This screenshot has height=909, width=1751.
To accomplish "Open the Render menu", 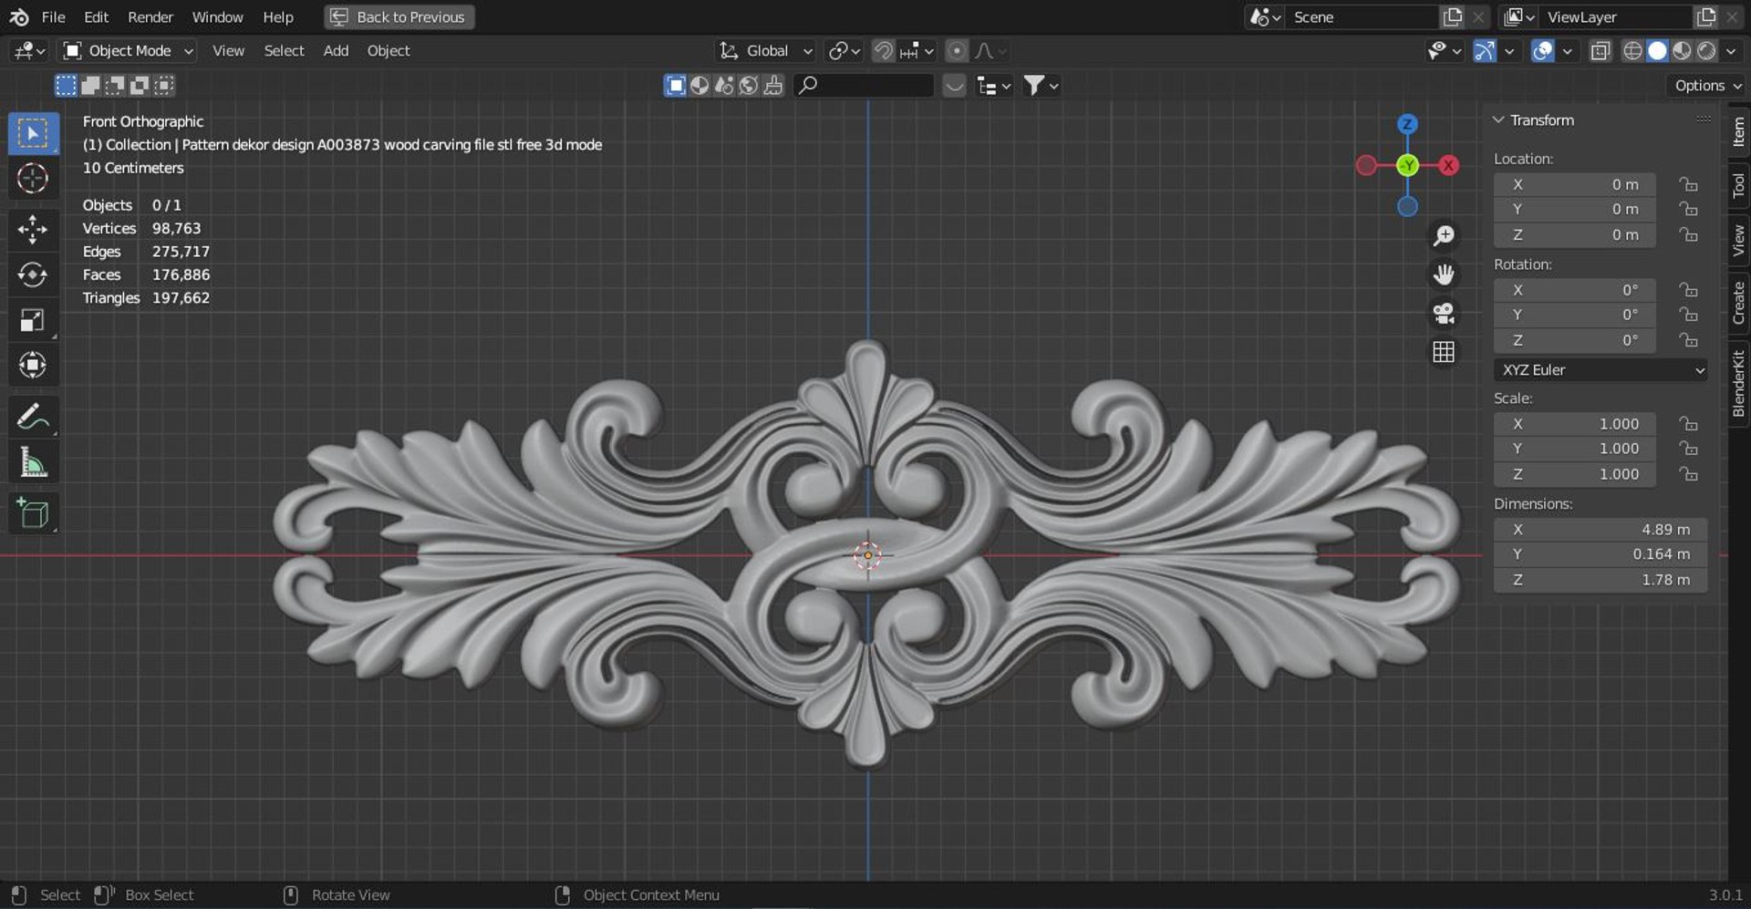I will (150, 17).
